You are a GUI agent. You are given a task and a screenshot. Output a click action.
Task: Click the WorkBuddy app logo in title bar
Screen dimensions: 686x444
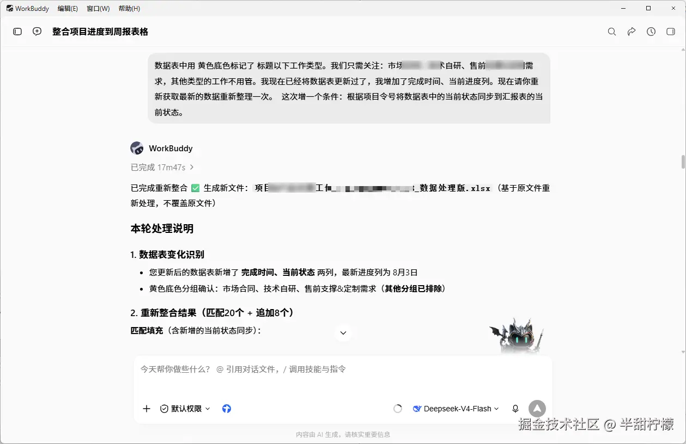coord(9,8)
